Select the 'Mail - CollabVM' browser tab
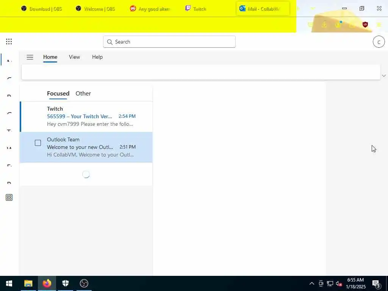 [x=263, y=9]
